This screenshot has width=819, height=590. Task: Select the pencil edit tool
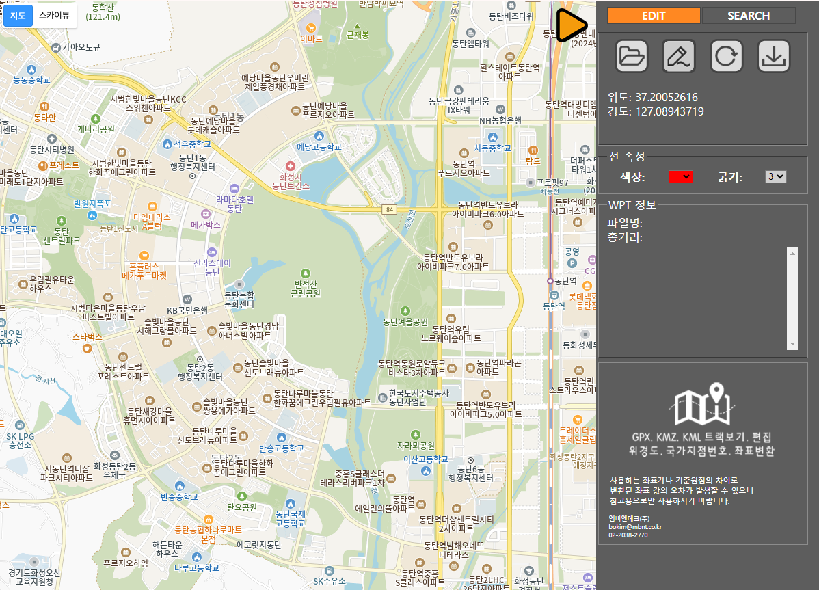click(678, 56)
